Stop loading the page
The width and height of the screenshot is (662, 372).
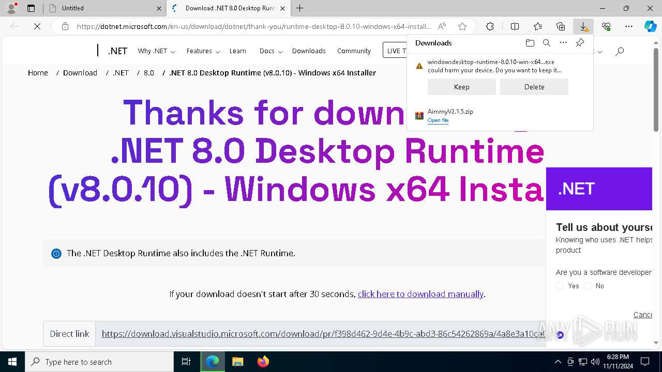pos(37,26)
